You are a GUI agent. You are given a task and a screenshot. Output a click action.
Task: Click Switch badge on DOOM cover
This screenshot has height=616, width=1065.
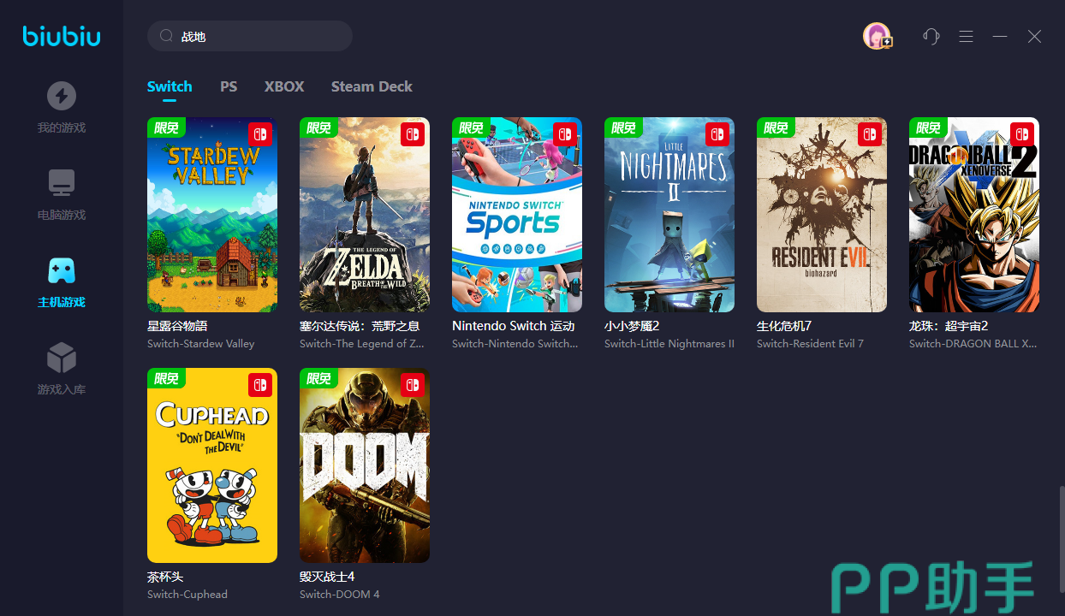point(413,385)
